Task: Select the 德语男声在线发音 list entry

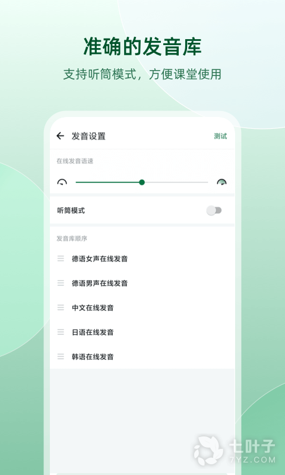Action: click(x=142, y=283)
